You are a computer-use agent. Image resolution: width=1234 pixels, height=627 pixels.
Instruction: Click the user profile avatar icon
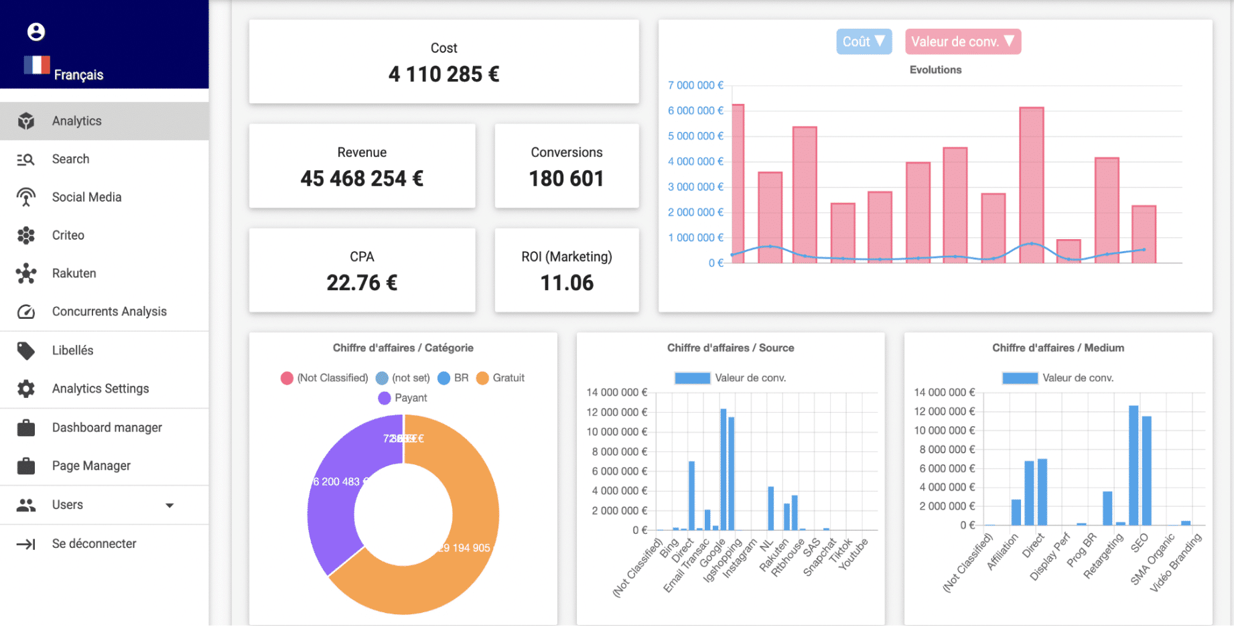pos(36,31)
